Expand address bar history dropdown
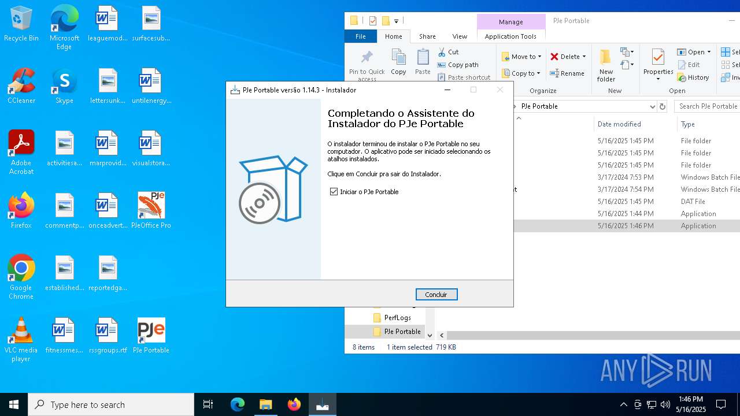 click(x=652, y=106)
